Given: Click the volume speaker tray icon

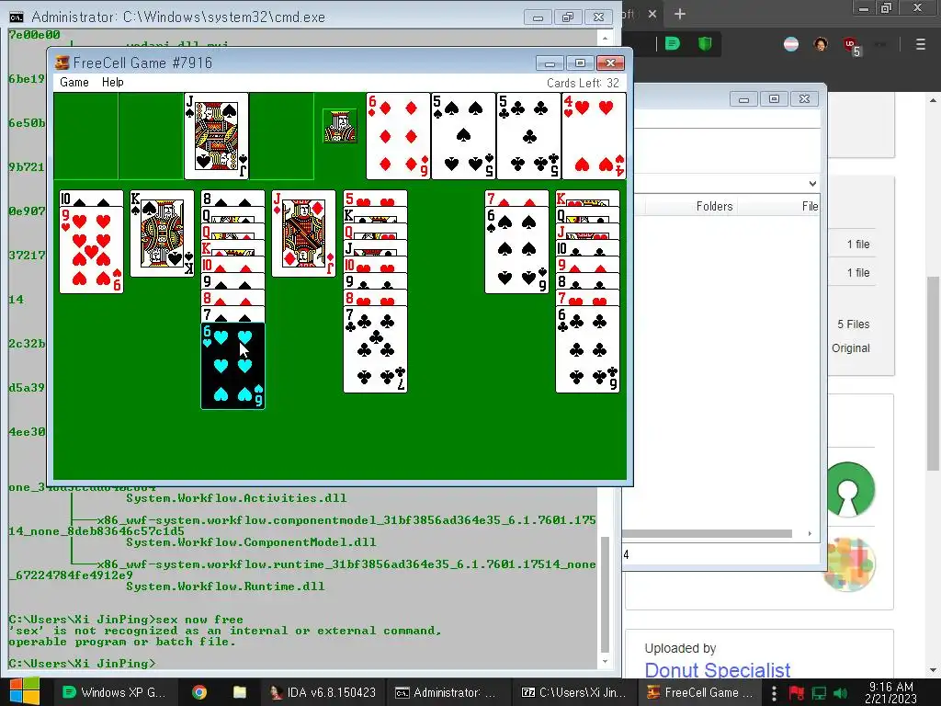Looking at the screenshot, I should point(841,693).
